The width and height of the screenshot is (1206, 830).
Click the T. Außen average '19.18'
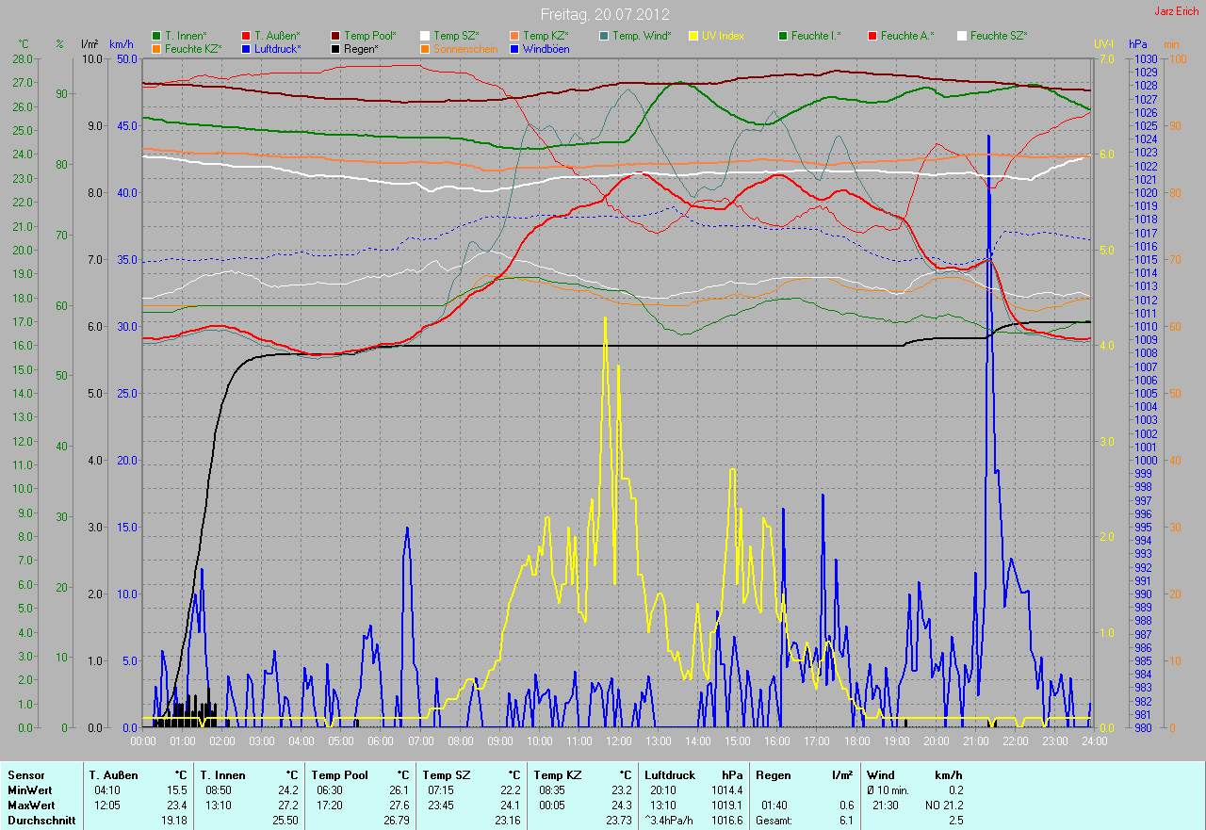(174, 821)
